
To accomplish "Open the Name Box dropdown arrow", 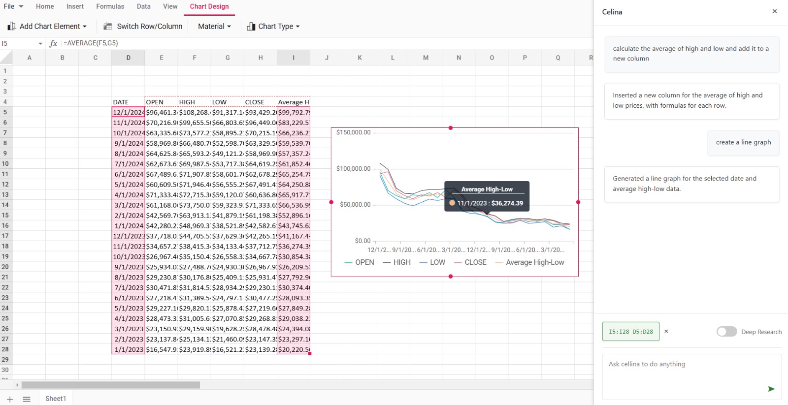I will [x=40, y=43].
